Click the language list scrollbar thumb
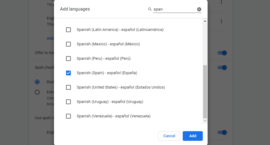The image size is (270, 145). tap(205, 92)
